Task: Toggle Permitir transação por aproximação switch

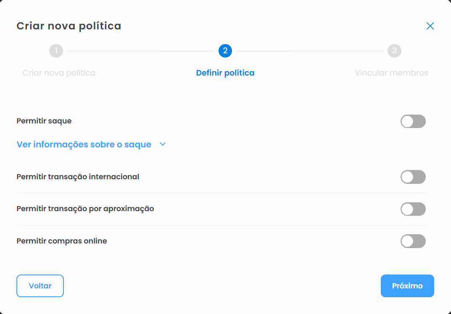Action: pos(413,209)
